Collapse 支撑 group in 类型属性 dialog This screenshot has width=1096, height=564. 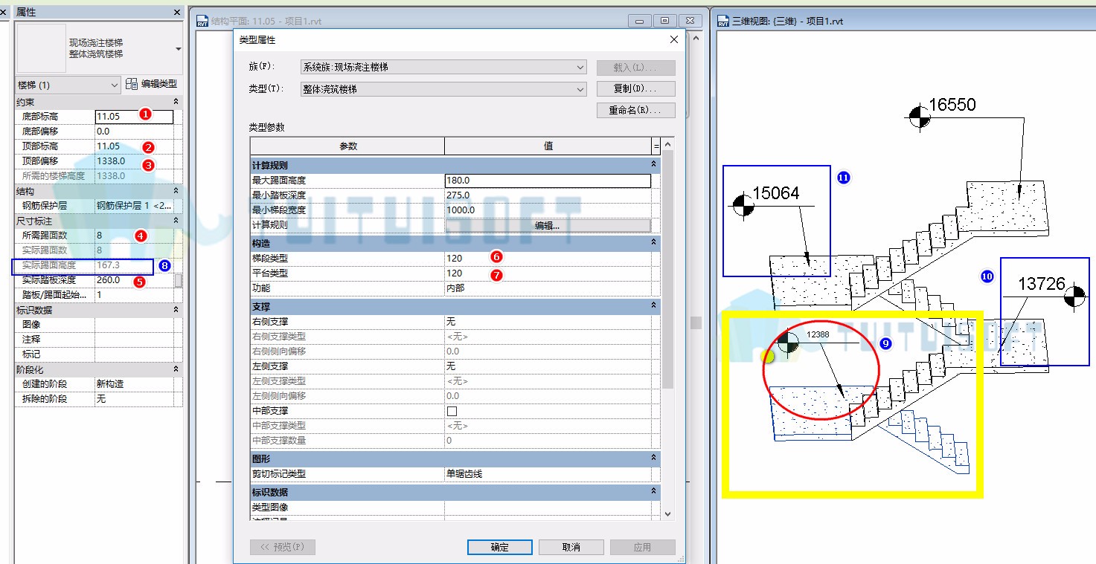[653, 306]
